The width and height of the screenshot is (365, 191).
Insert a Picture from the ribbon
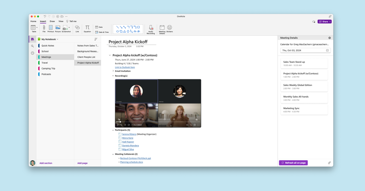pyautogui.click(x=58, y=28)
